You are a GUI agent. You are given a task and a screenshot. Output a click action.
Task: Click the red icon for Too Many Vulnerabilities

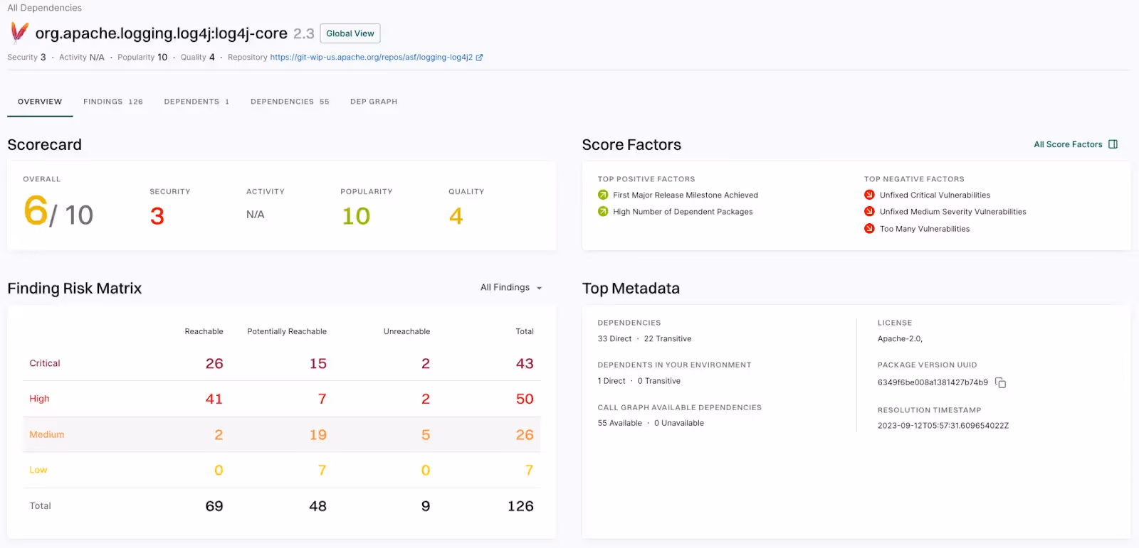(x=869, y=229)
